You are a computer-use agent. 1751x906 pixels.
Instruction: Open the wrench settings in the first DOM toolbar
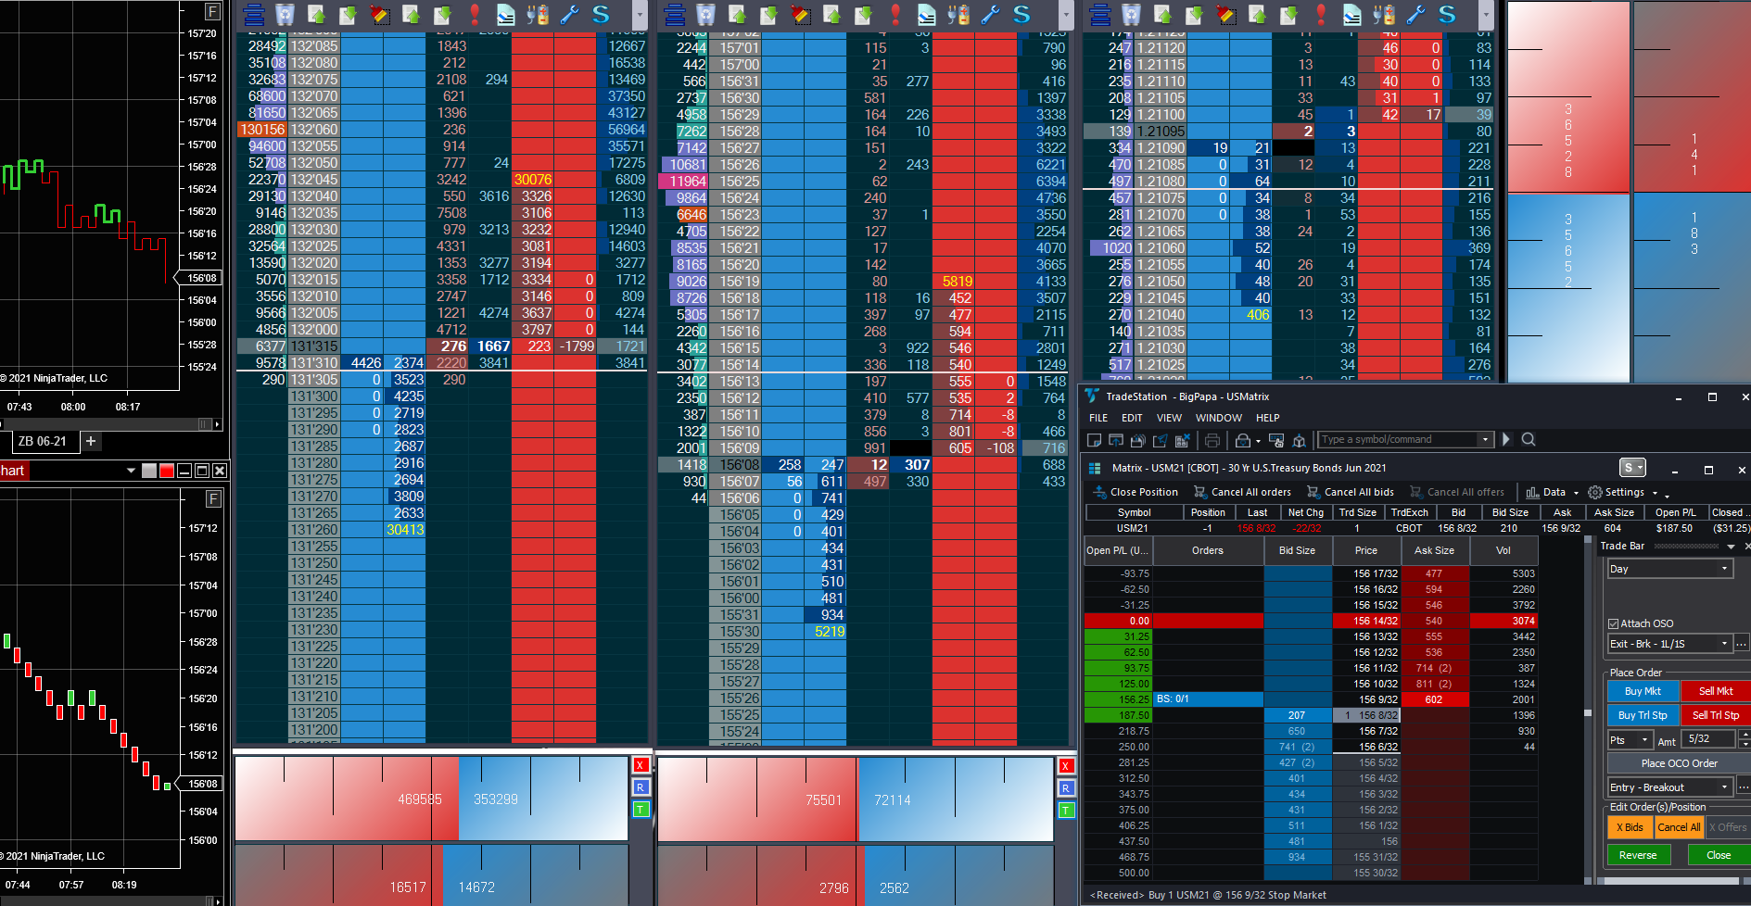coord(569,14)
